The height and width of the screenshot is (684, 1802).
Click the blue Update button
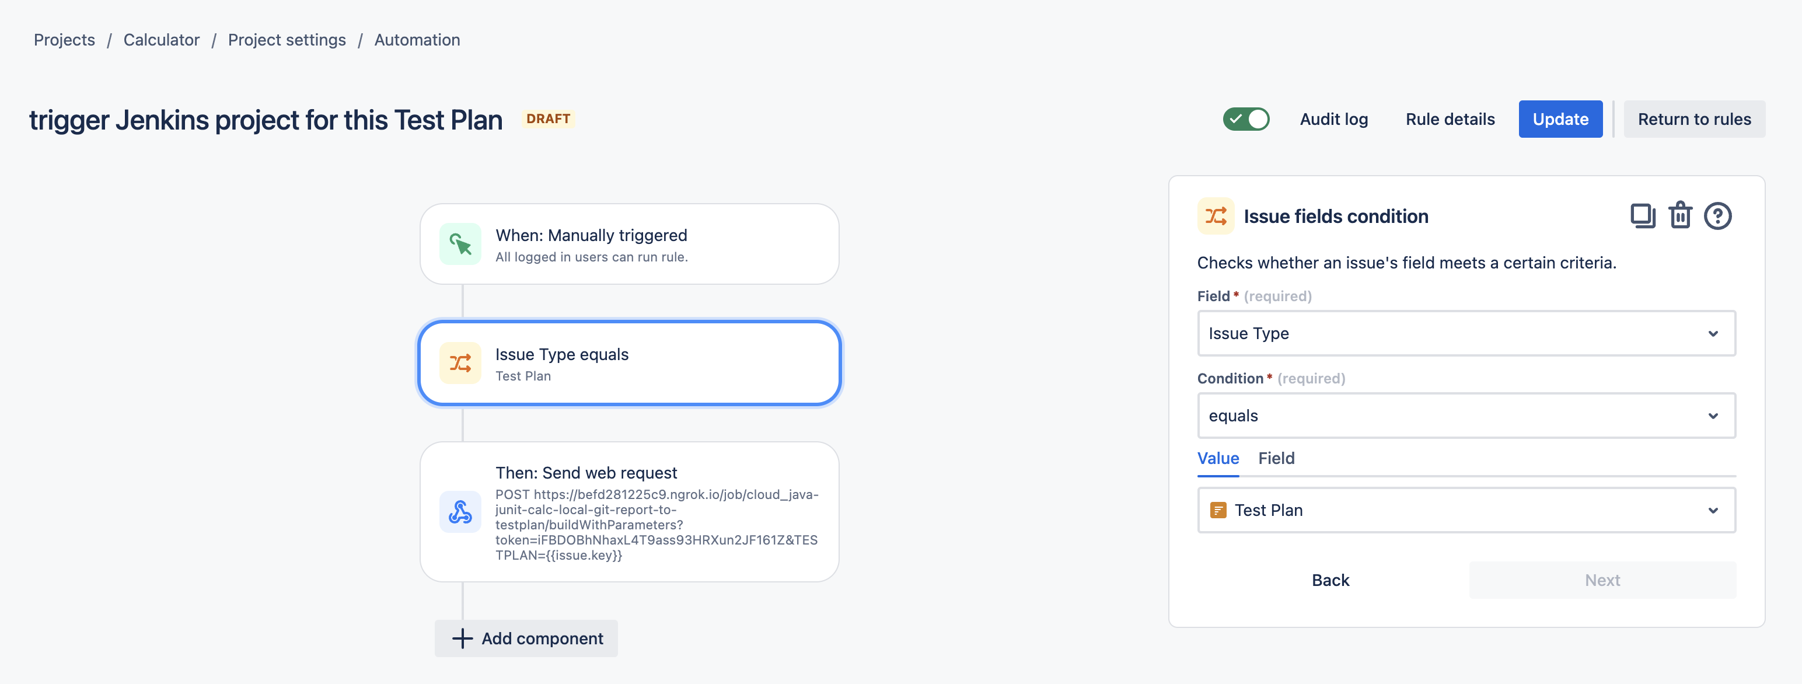[x=1560, y=120]
